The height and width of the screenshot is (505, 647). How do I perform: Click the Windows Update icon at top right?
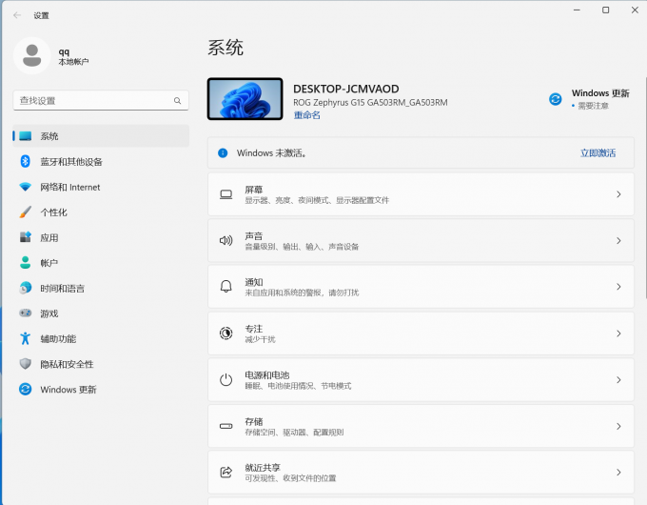(556, 99)
